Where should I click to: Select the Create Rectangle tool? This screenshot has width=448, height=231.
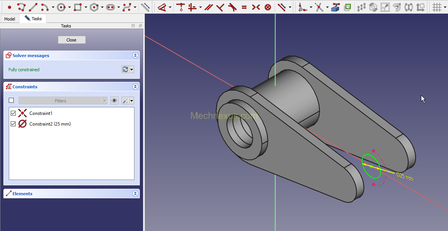coord(78,7)
